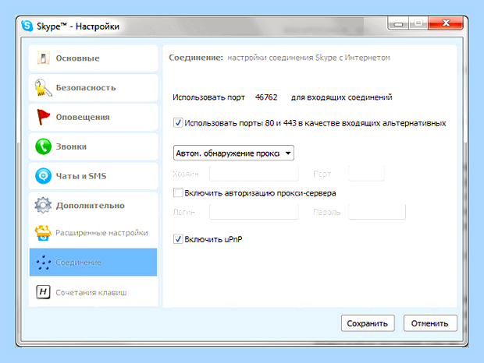Select Чаты и SMS section
The image size is (484, 363).
click(x=93, y=176)
